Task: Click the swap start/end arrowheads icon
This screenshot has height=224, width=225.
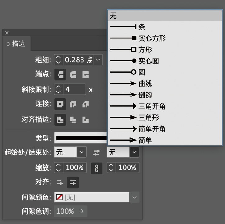Action: (x=97, y=152)
